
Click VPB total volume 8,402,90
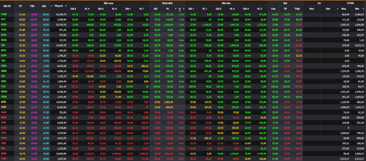[61, 107]
